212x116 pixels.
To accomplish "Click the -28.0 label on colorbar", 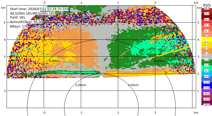I will (x=207, y=105).
